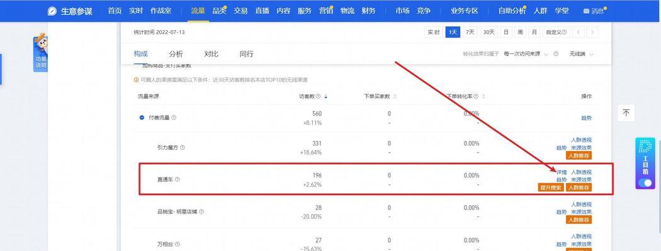
Task: Open 业务专区 in top navigation
Action: [464, 11]
